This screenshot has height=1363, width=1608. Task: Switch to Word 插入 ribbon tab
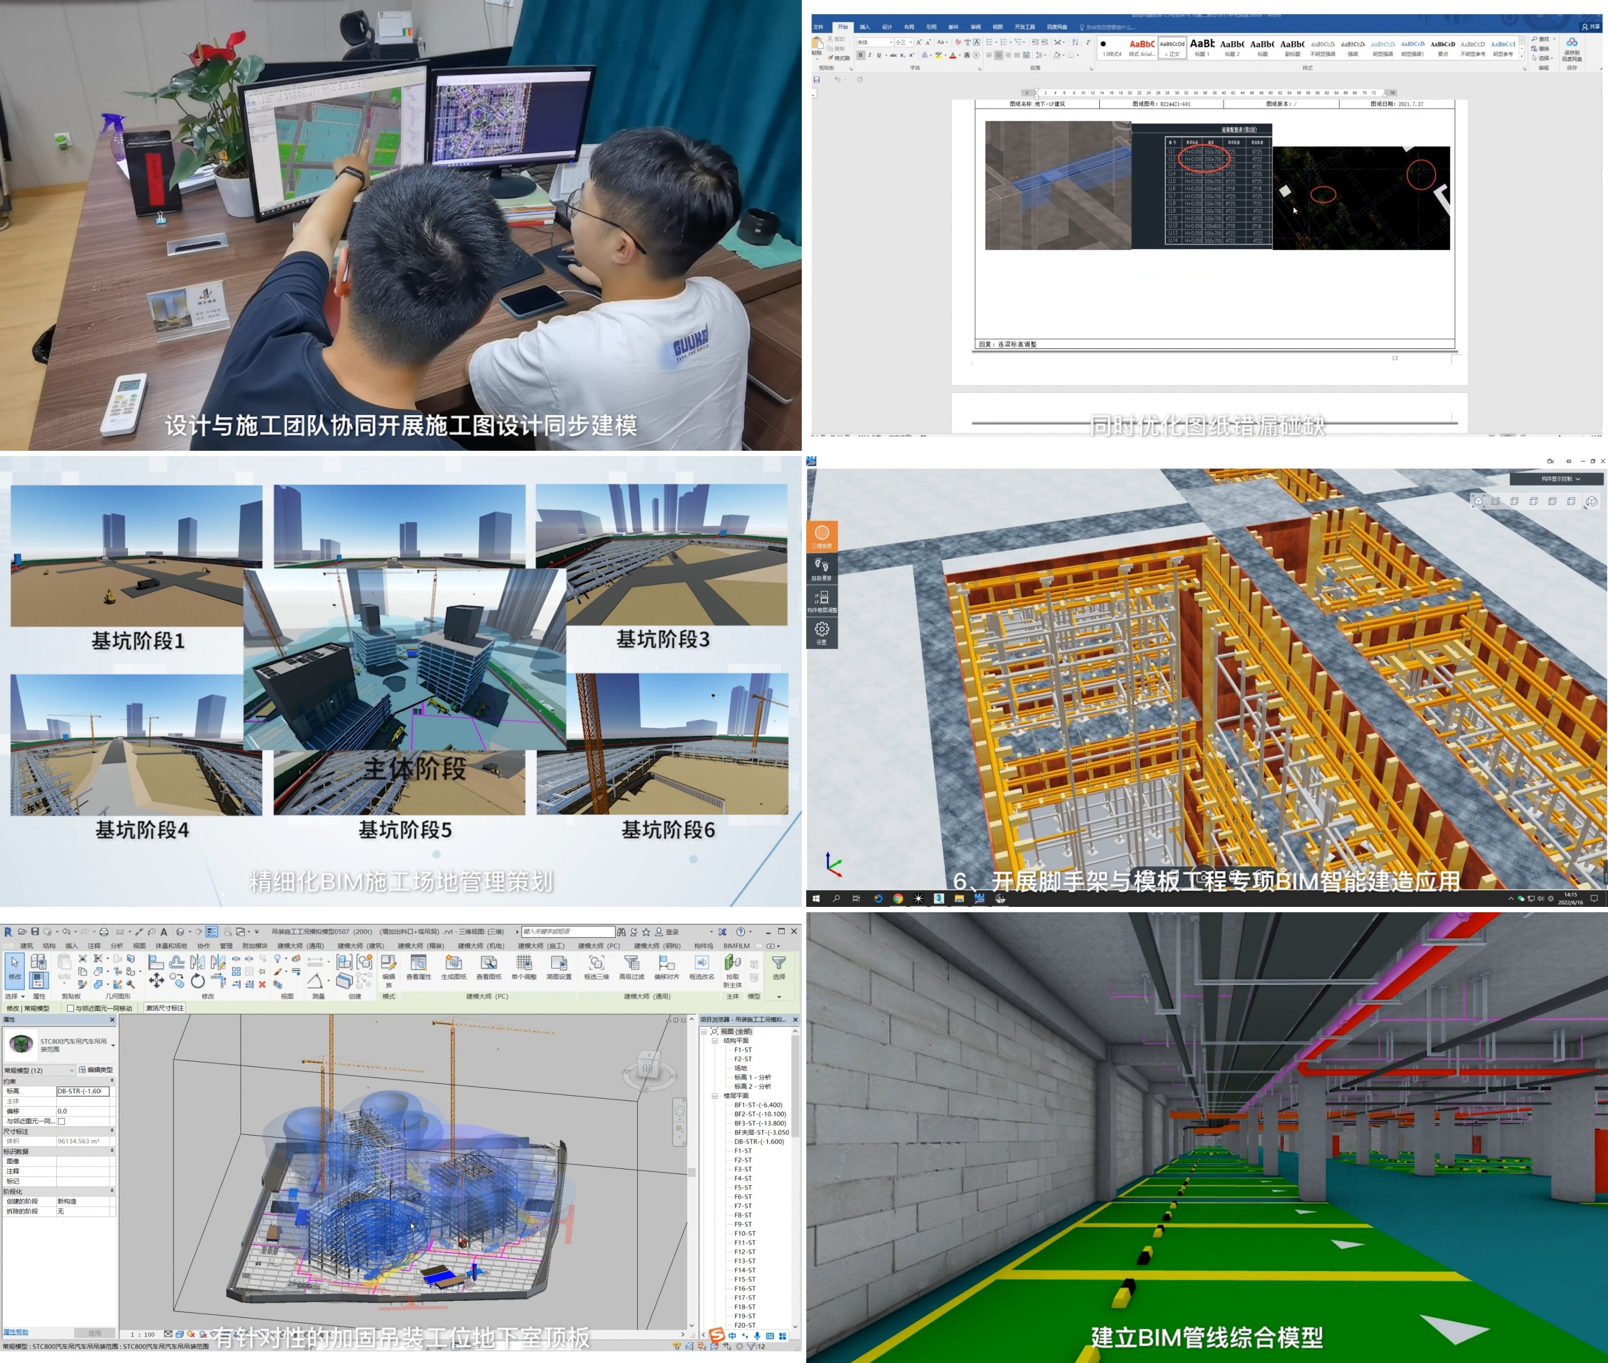865,27
